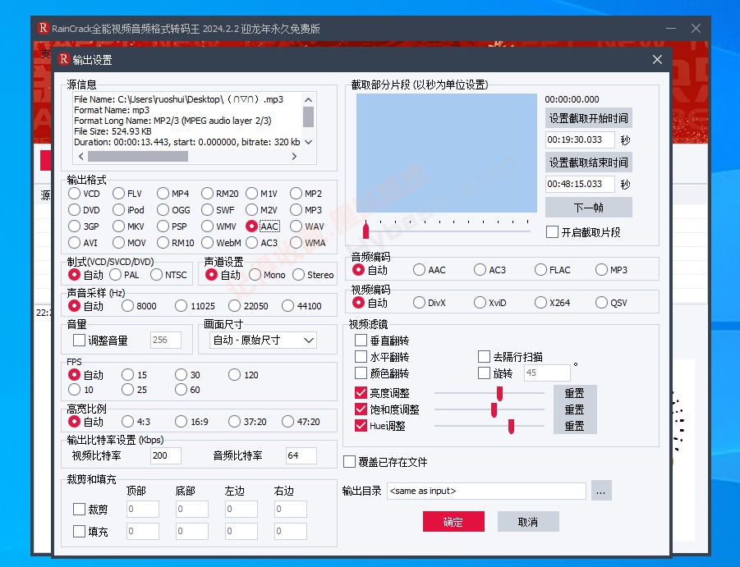This screenshot has width=740, height=567.
Task: Click the video preview area
Action: pyautogui.click(x=447, y=153)
